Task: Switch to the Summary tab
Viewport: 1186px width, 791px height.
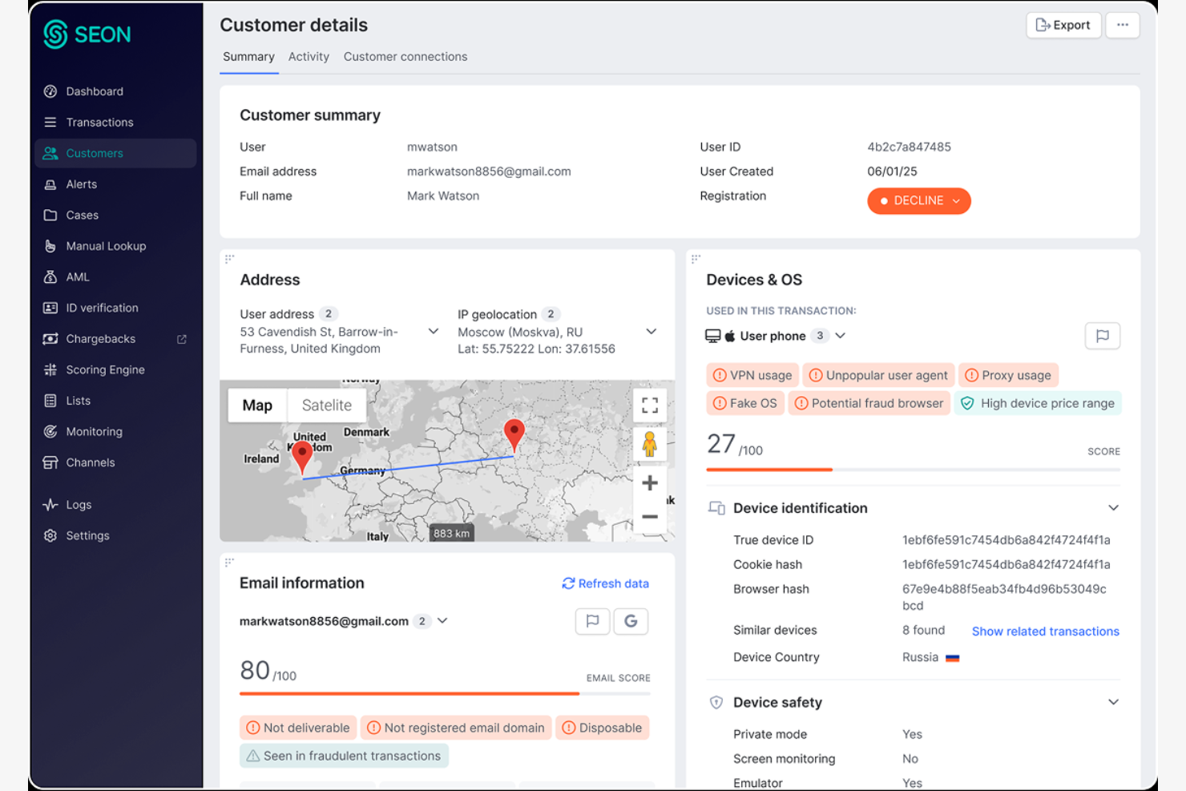Action: click(x=248, y=57)
